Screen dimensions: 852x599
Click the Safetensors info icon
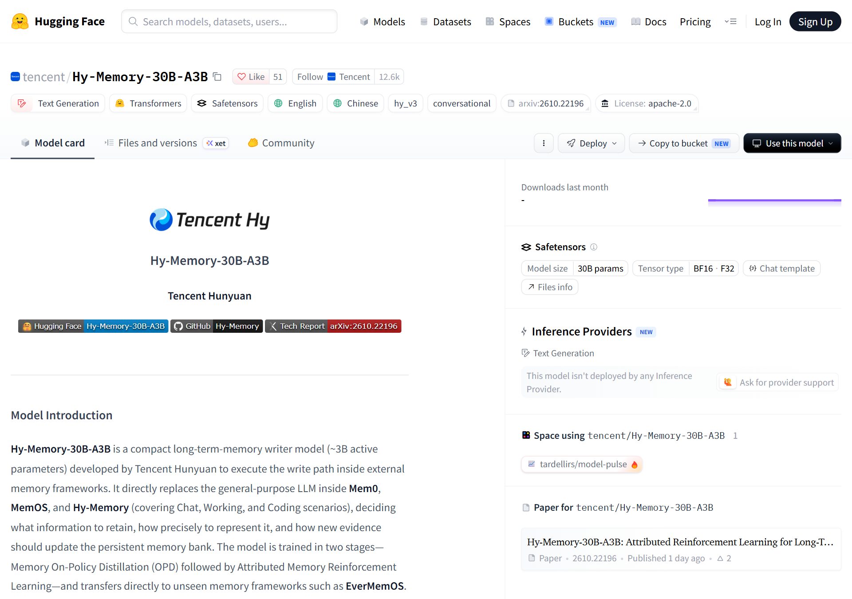594,247
